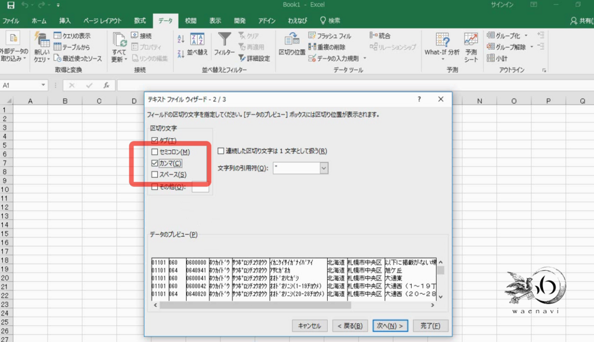The height and width of the screenshot is (342, 594).
Task: Click the Save icon in title bar
Action: click(x=10, y=5)
